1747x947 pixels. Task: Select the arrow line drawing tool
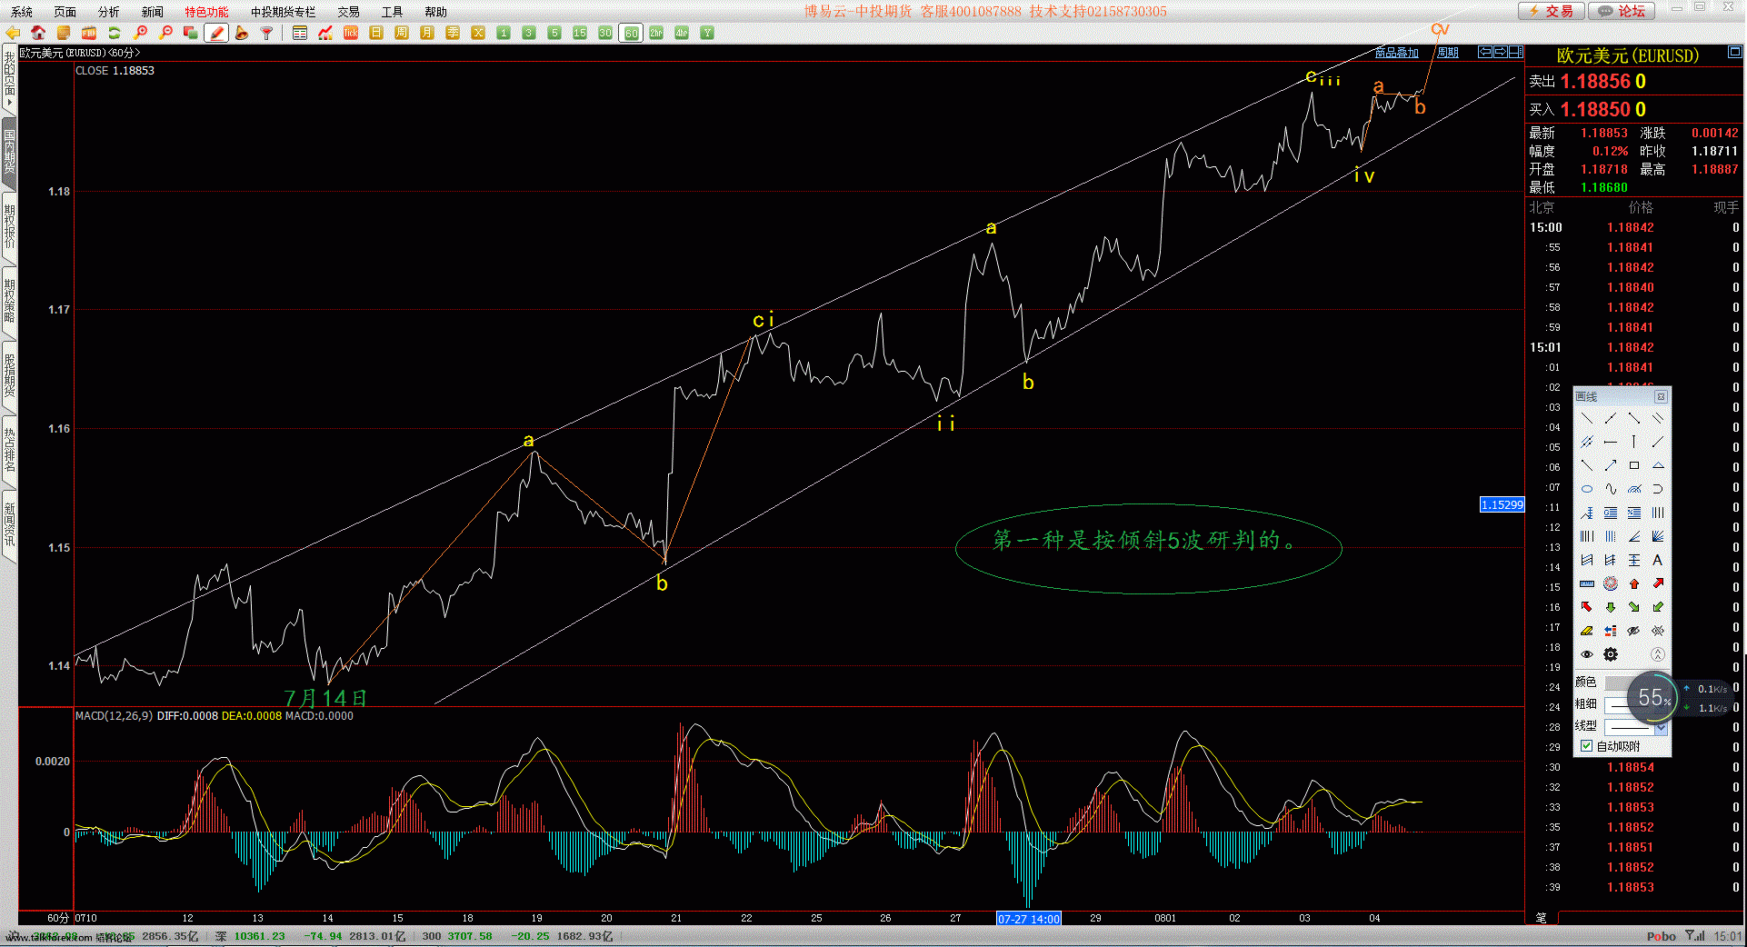tap(1611, 465)
